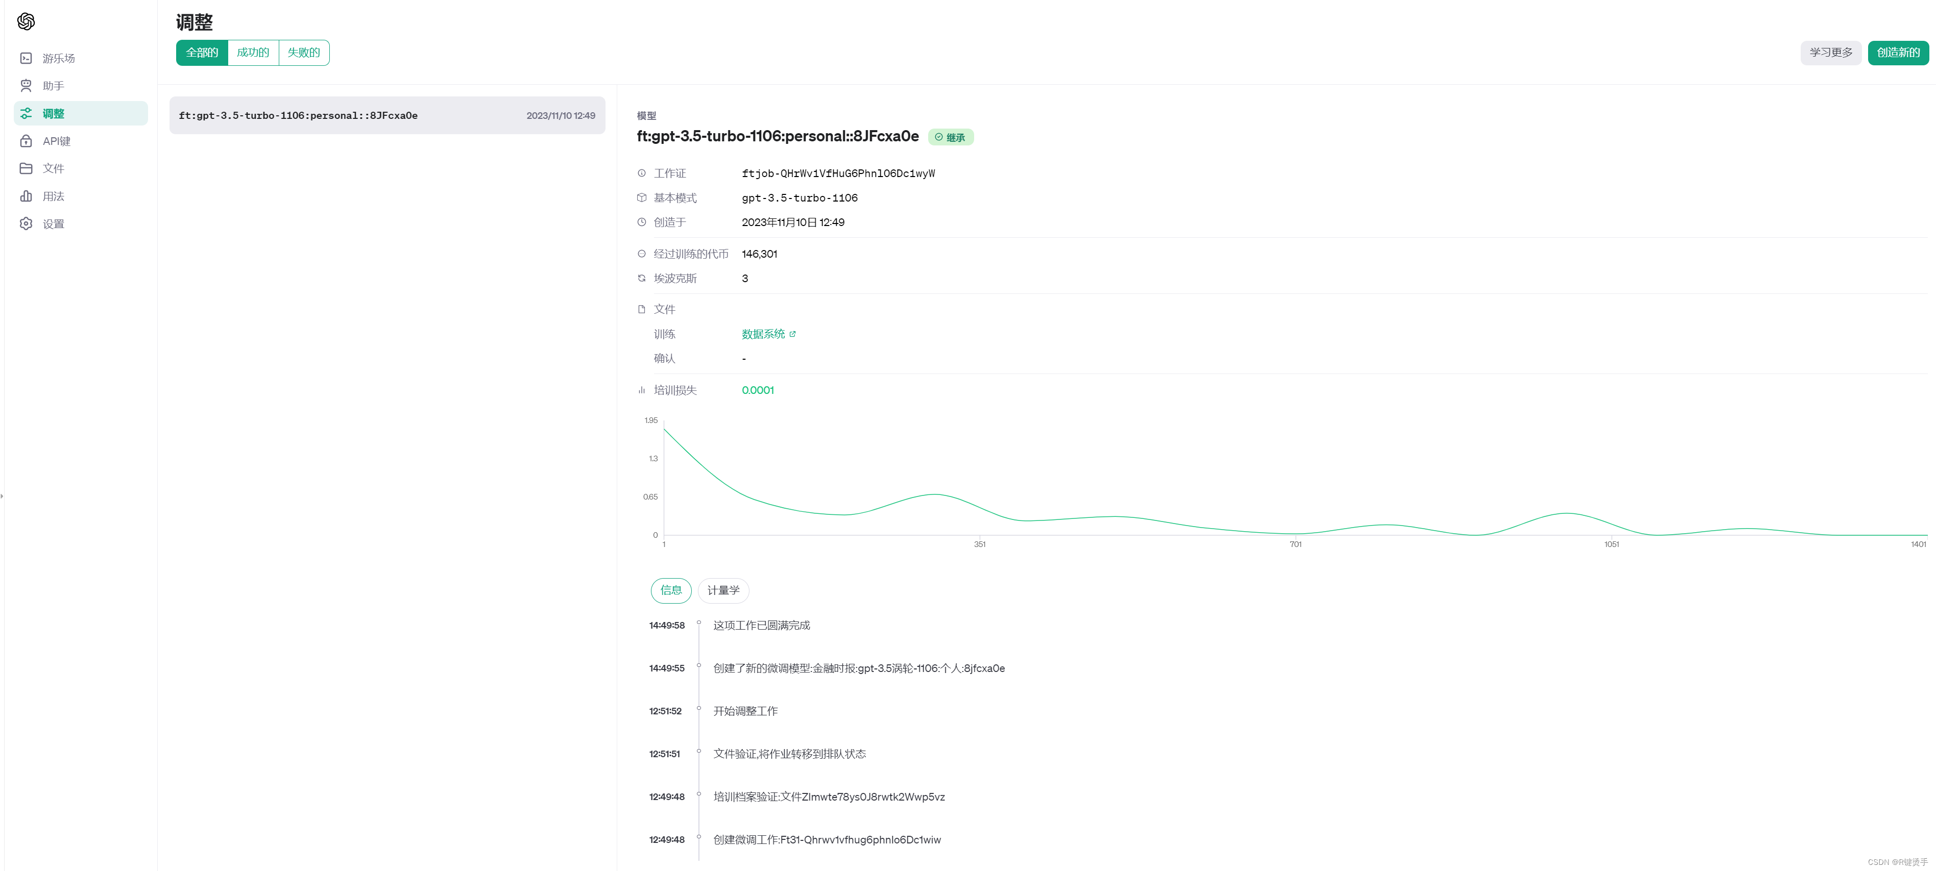The width and height of the screenshot is (1936, 871).
Task: Click the 培训损失 bar chart icon
Action: (642, 390)
